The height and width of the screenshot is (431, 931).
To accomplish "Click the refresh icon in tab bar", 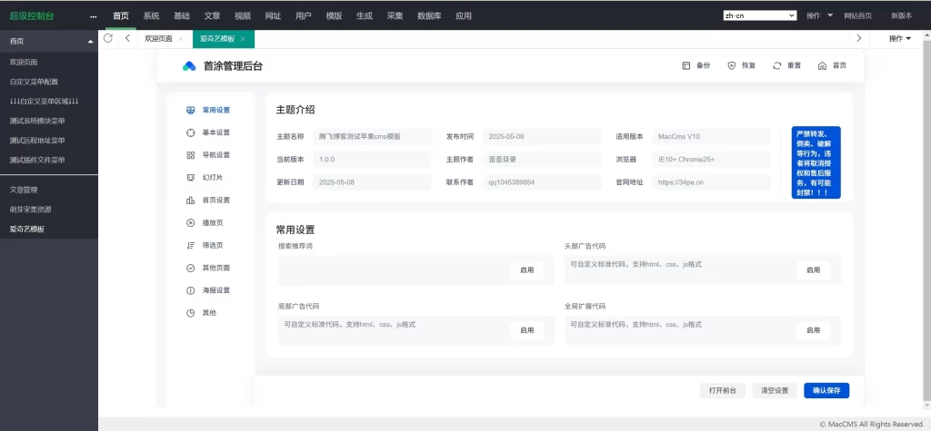I will (108, 38).
